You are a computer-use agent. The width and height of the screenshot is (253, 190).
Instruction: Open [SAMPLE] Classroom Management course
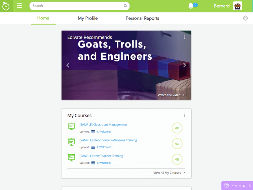point(103,125)
